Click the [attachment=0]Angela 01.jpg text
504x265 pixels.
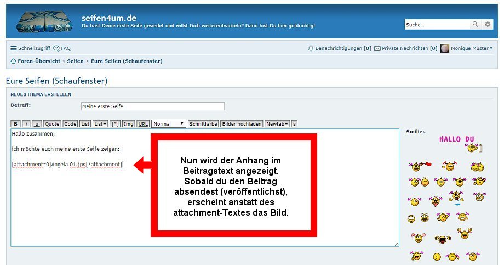click(x=67, y=165)
